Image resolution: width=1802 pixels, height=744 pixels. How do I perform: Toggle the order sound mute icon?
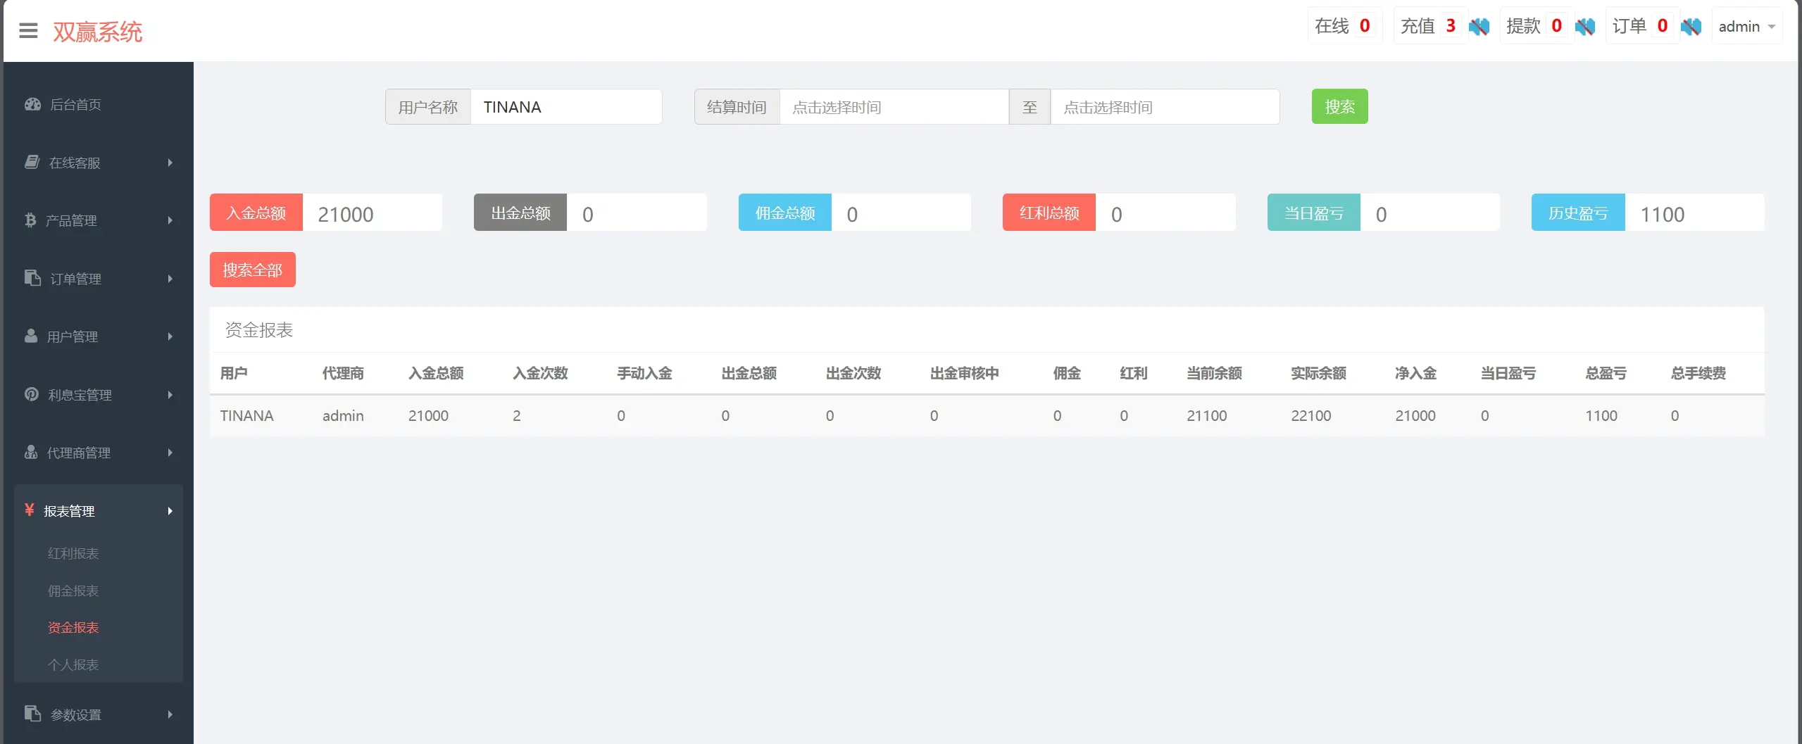[1691, 27]
